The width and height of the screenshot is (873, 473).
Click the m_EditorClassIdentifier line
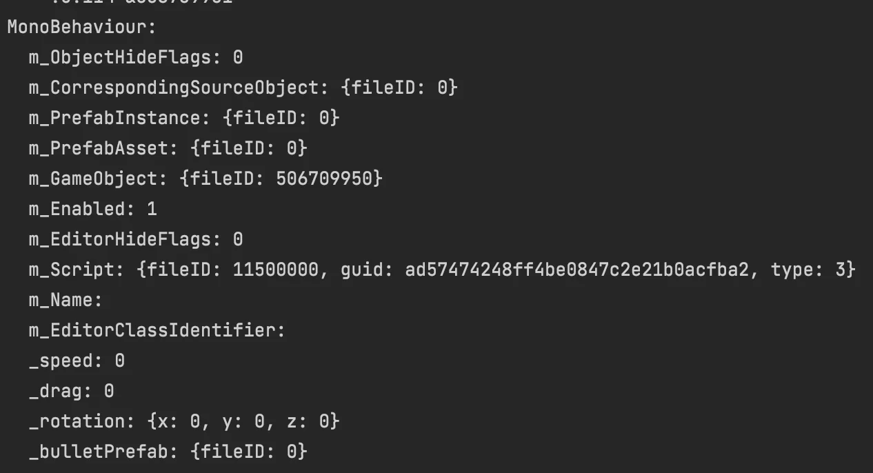[x=157, y=330]
